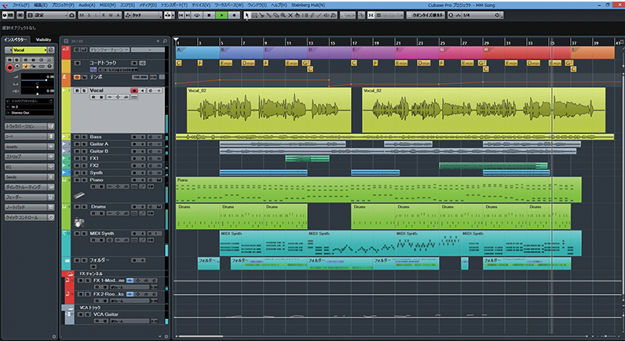Screen dimensions: 625x341
Task: Solo the MIDI Synth track
Action: [84, 233]
